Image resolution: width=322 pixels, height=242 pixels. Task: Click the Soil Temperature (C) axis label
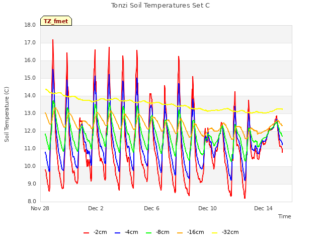click(x=7, y=114)
